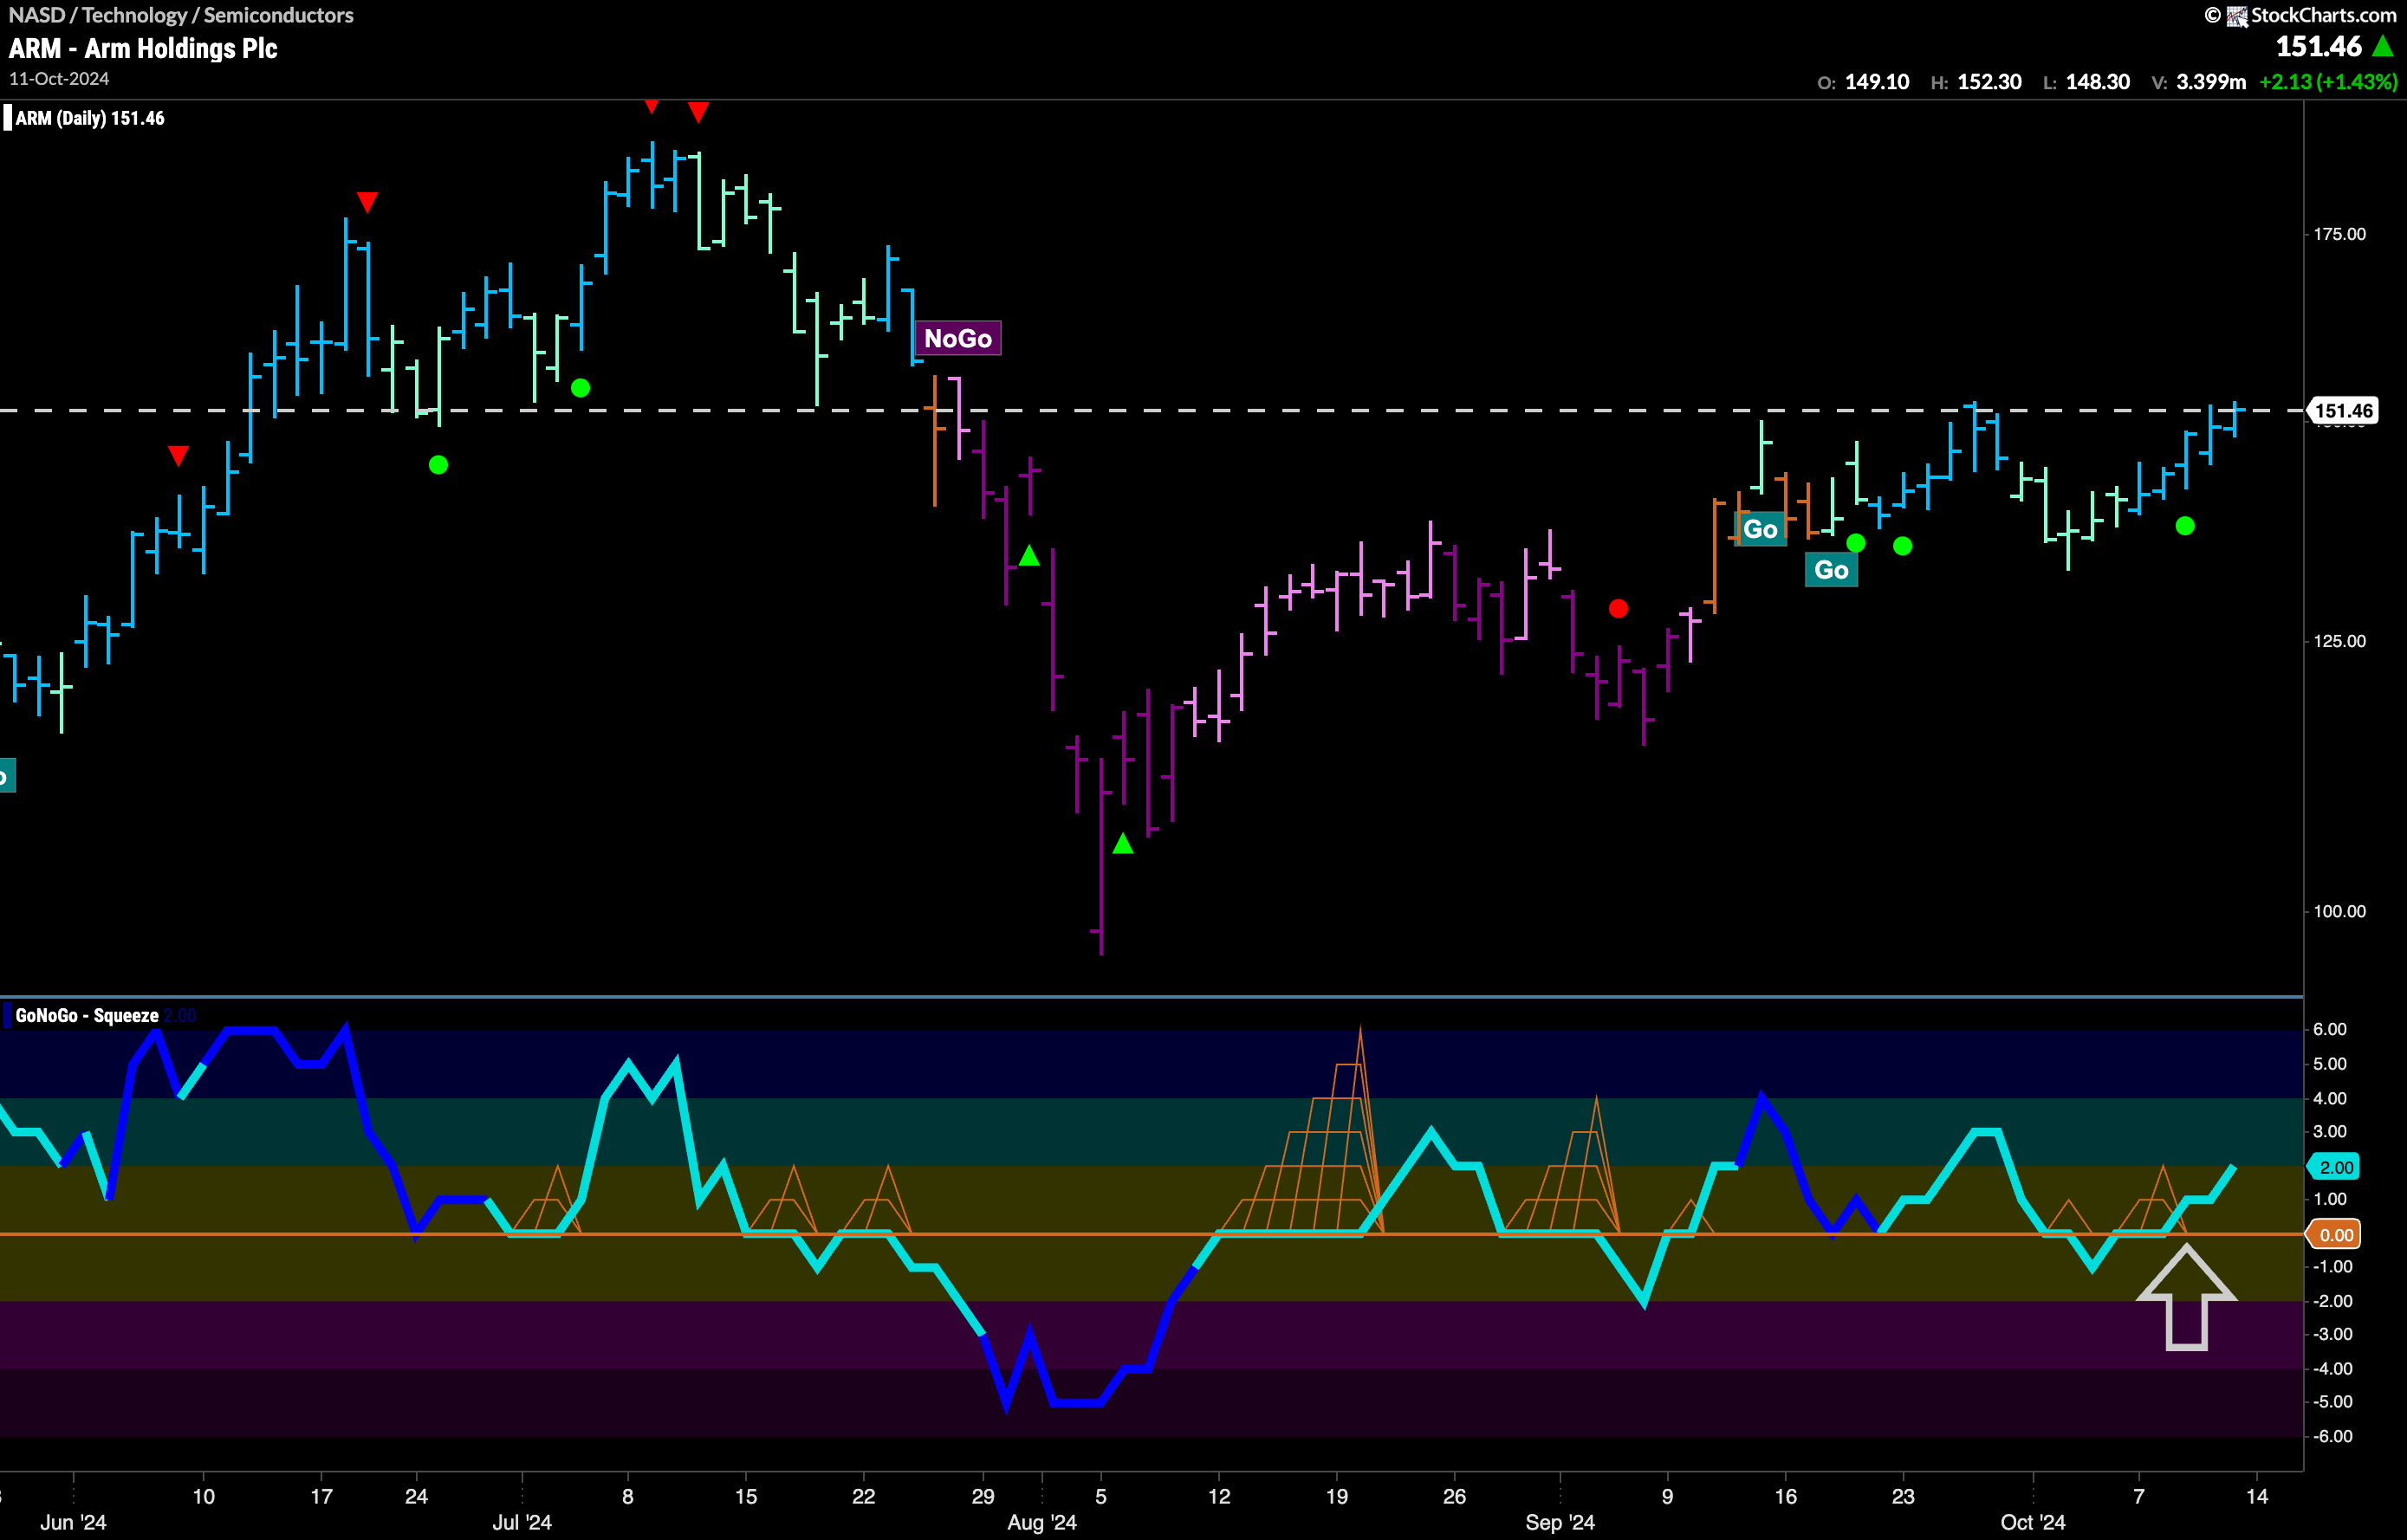Click the upper Go label near Sep 16
This screenshot has height=1540, width=2407.
1760,529
